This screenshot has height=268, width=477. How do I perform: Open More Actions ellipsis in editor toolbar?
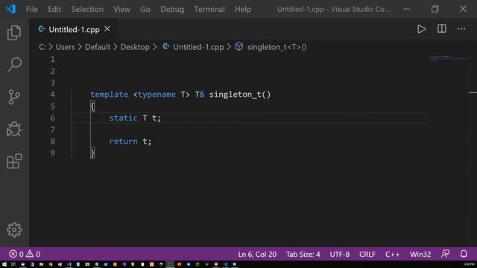point(461,29)
